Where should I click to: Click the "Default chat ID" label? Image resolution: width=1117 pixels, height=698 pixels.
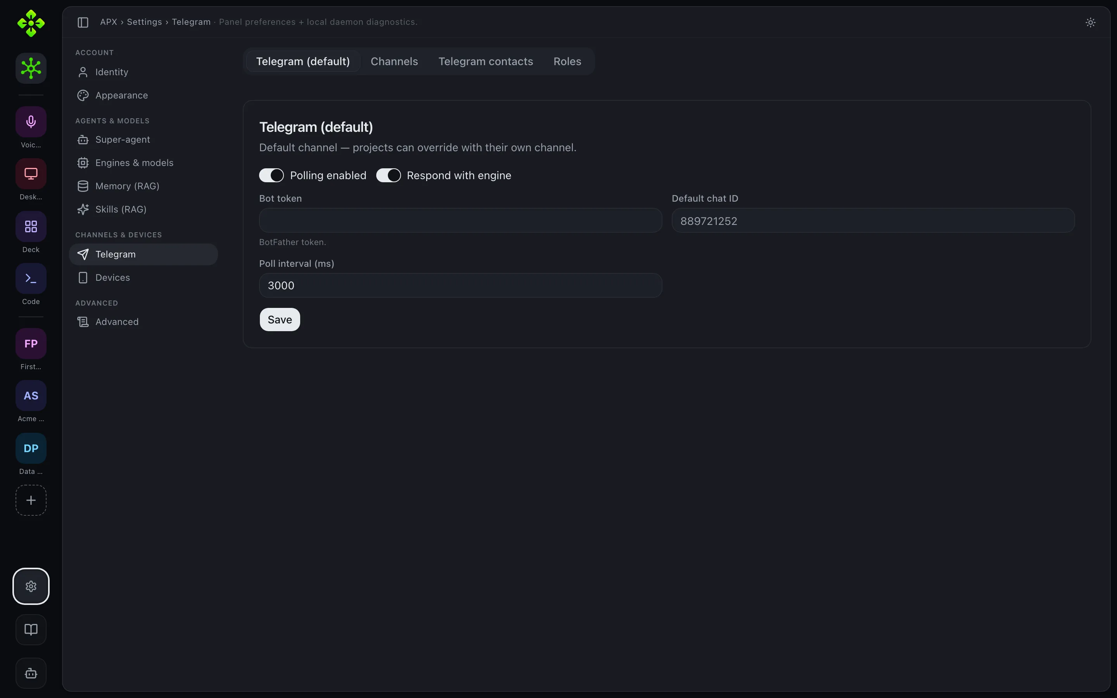(x=705, y=199)
